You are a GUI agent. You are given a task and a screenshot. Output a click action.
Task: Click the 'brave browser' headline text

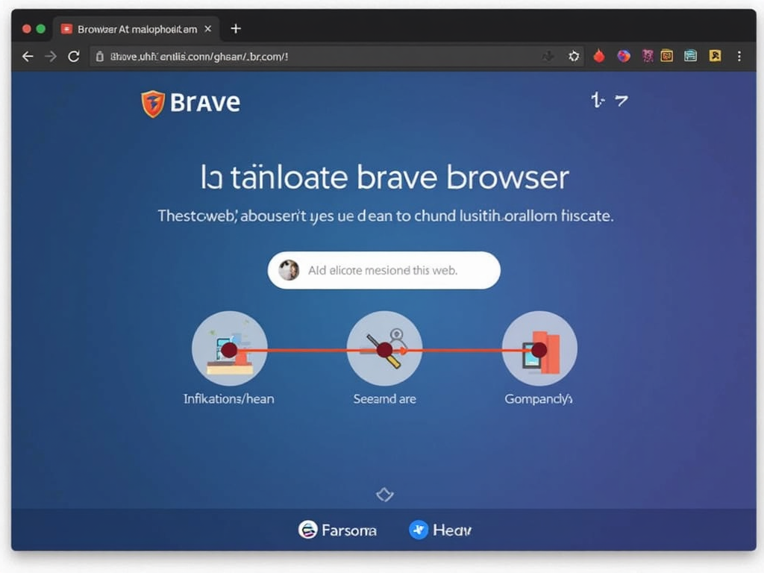pyautogui.click(x=463, y=177)
